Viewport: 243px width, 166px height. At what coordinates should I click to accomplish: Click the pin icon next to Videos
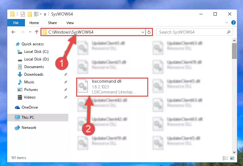point(65,97)
